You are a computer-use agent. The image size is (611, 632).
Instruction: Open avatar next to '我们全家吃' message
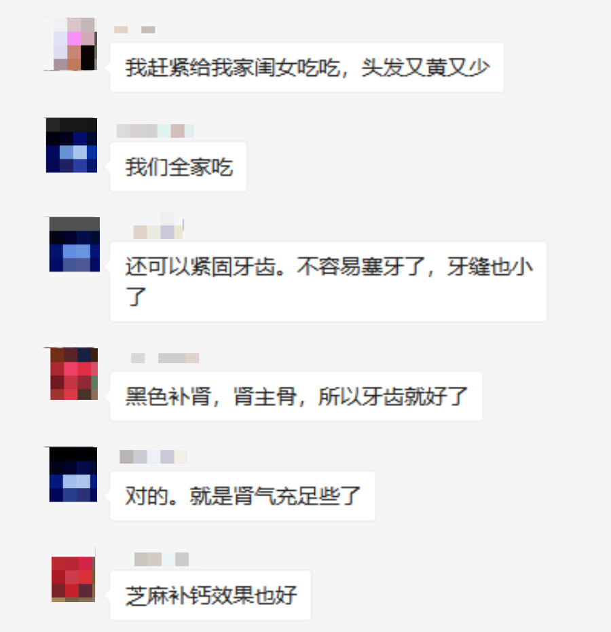[71, 145]
